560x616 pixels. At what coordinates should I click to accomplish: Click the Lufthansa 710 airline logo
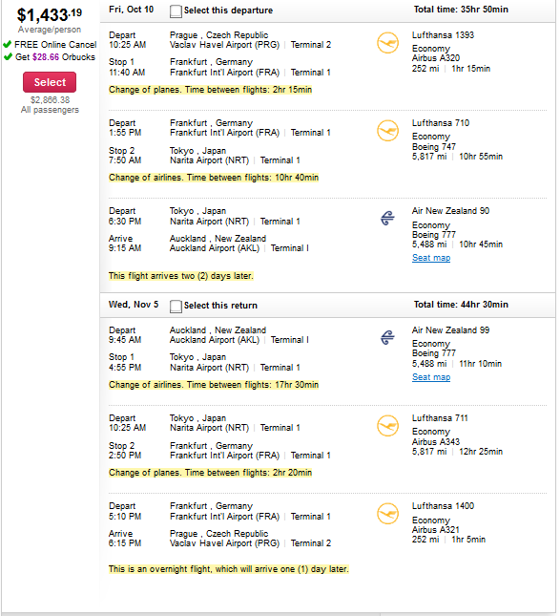click(x=387, y=131)
